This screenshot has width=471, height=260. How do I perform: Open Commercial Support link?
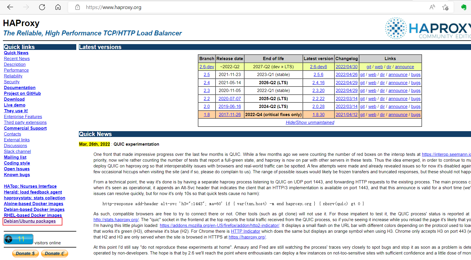point(25,128)
